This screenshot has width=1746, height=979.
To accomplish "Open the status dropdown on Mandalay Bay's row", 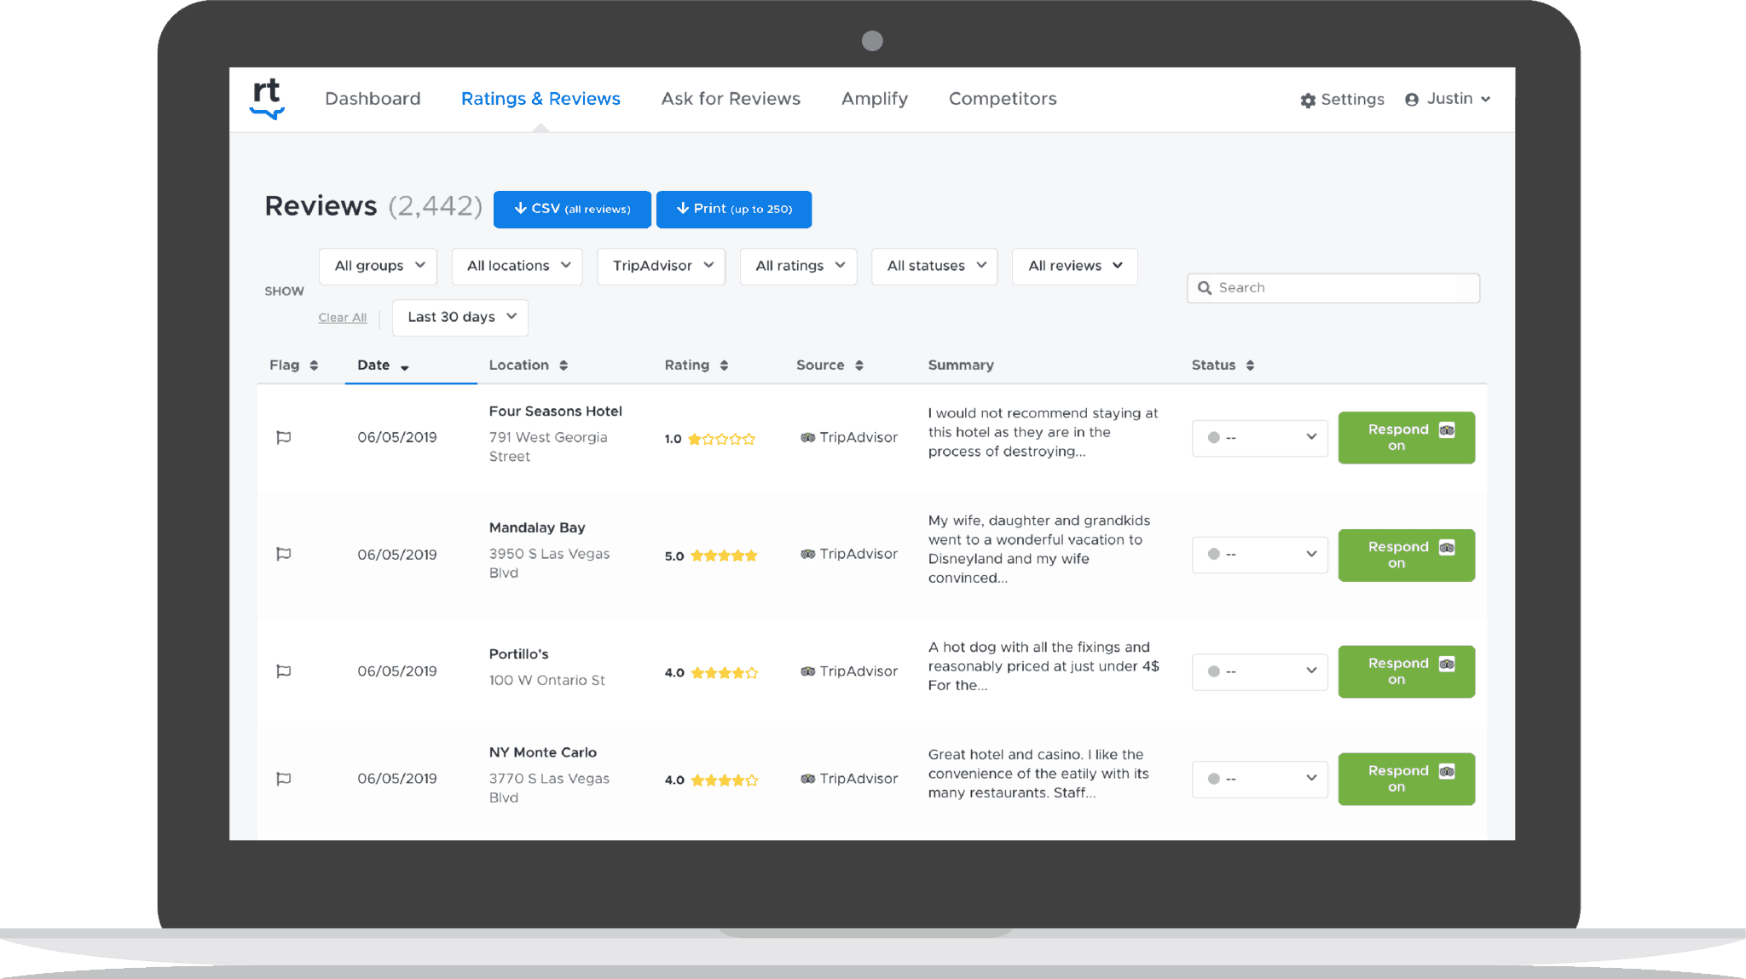I will point(1259,554).
